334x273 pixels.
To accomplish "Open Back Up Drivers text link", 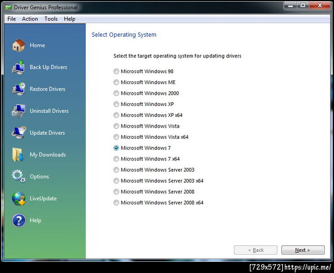I will point(48,67).
